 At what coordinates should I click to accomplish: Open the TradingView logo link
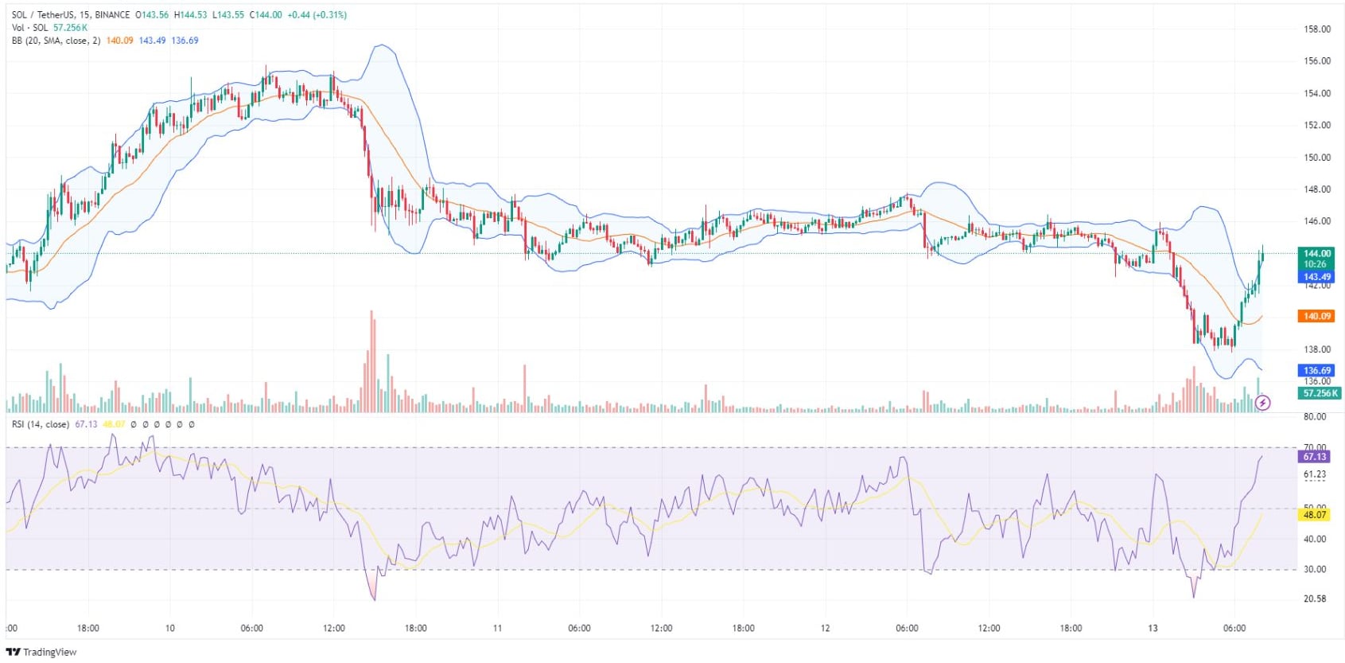(x=41, y=652)
